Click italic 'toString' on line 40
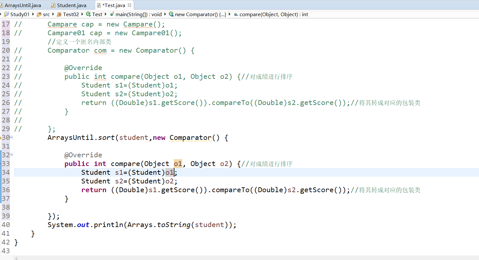This screenshot has width=479, height=260. 174,225
